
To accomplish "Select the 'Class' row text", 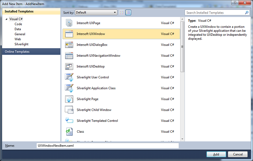I will 80,131.
